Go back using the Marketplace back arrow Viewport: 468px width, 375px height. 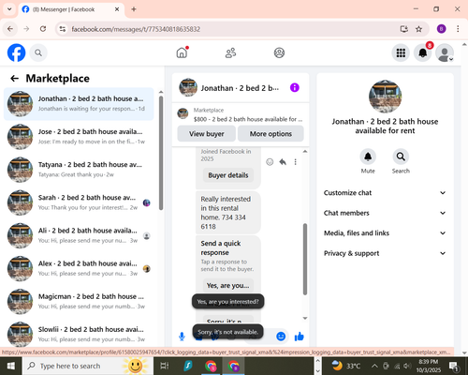coord(15,79)
